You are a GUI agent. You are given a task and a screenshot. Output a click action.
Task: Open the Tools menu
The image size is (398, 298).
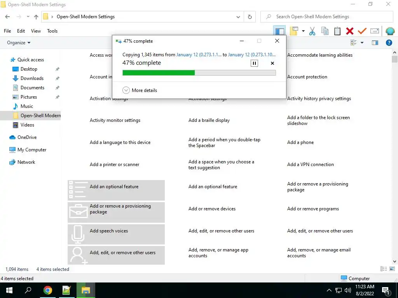pyautogui.click(x=52, y=31)
